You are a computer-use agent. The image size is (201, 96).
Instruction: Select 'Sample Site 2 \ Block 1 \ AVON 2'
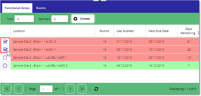point(34,42)
